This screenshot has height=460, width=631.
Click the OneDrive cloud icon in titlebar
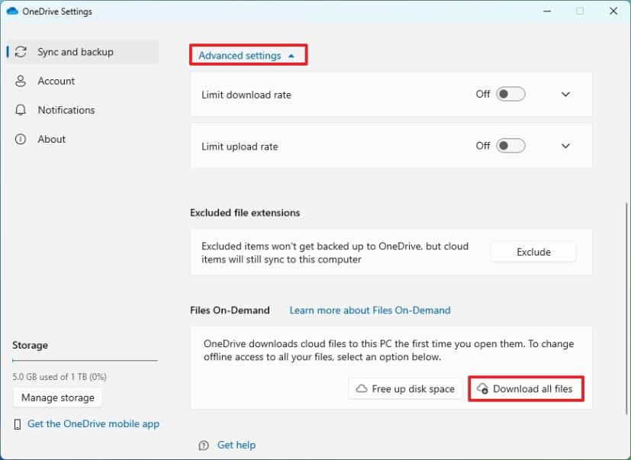pos(11,11)
